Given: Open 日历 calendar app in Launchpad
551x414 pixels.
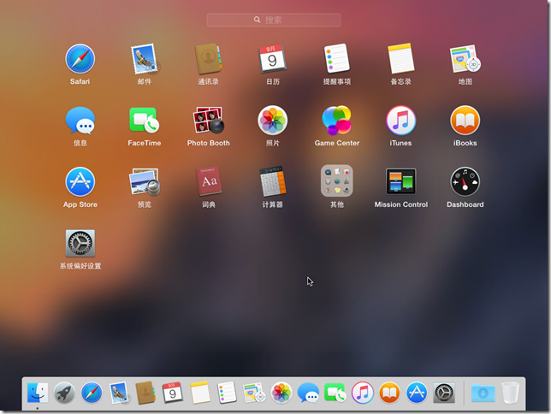Looking at the screenshot, I should [x=273, y=59].
